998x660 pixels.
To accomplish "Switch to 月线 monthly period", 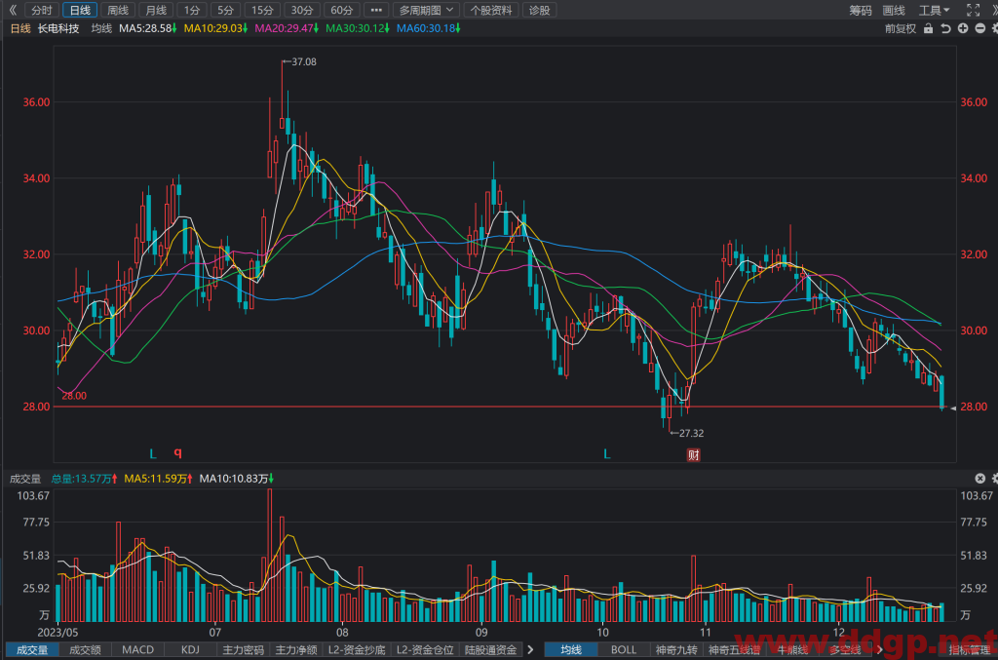I will [156, 10].
